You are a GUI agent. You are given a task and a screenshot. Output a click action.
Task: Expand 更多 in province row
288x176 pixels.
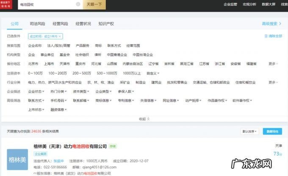273,64
